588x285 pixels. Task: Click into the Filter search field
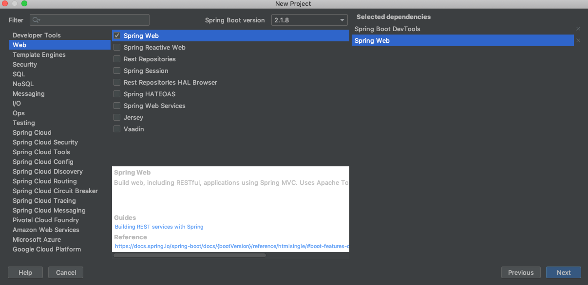pos(90,20)
